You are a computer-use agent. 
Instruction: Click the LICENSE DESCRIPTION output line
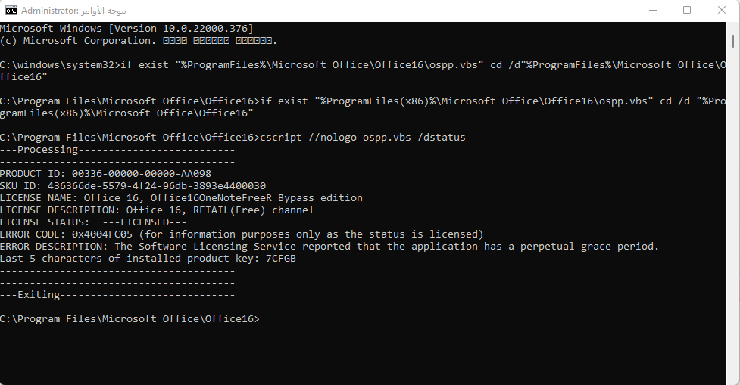tap(157, 210)
